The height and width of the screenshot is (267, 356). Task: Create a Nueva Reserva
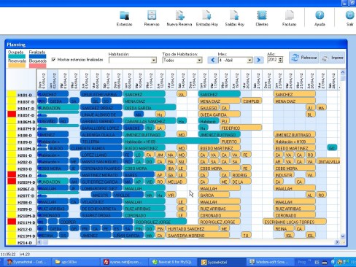point(179,18)
